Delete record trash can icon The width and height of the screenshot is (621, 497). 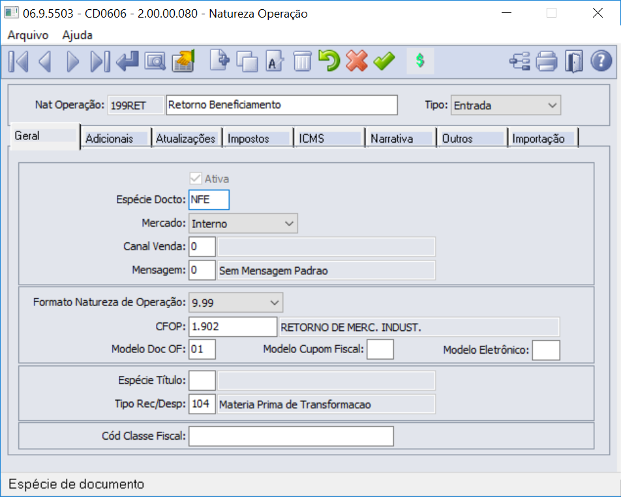(x=302, y=61)
